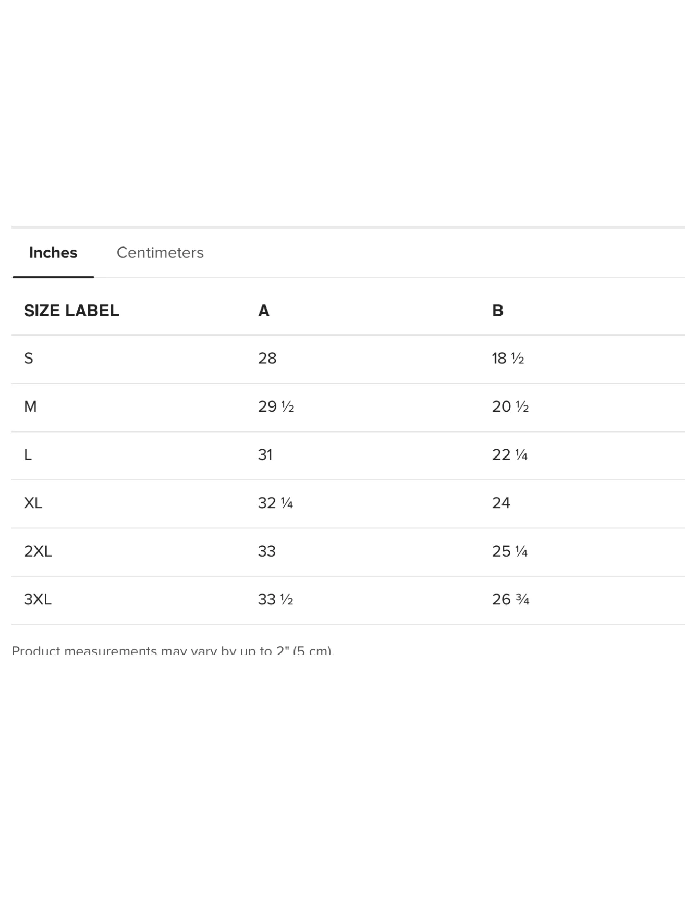The image size is (685, 913).
Task: Select the M size row label
Action: 30,406
